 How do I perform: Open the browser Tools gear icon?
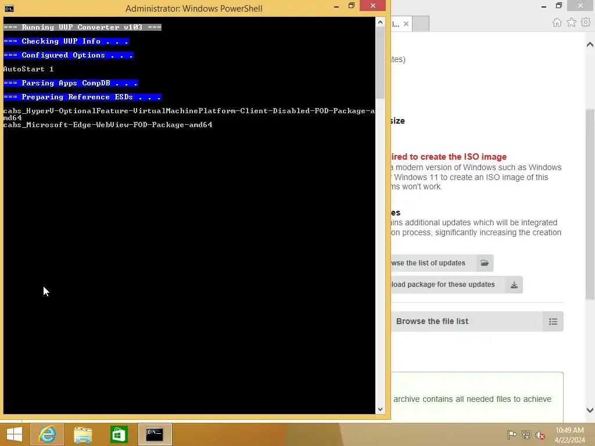click(586, 23)
